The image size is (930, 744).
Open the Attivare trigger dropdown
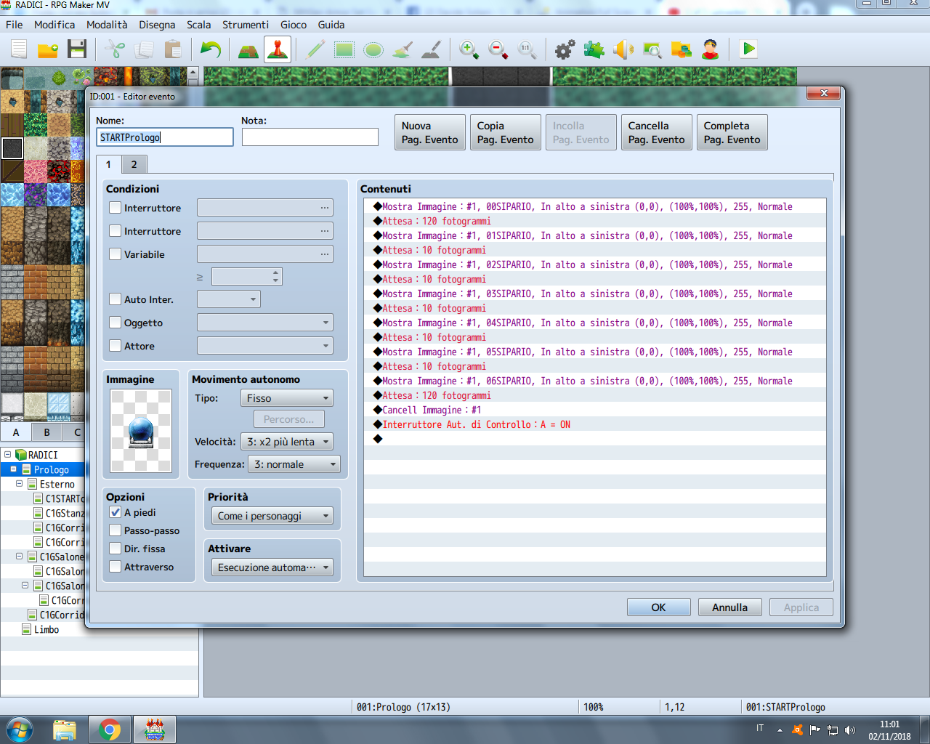click(272, 567)
